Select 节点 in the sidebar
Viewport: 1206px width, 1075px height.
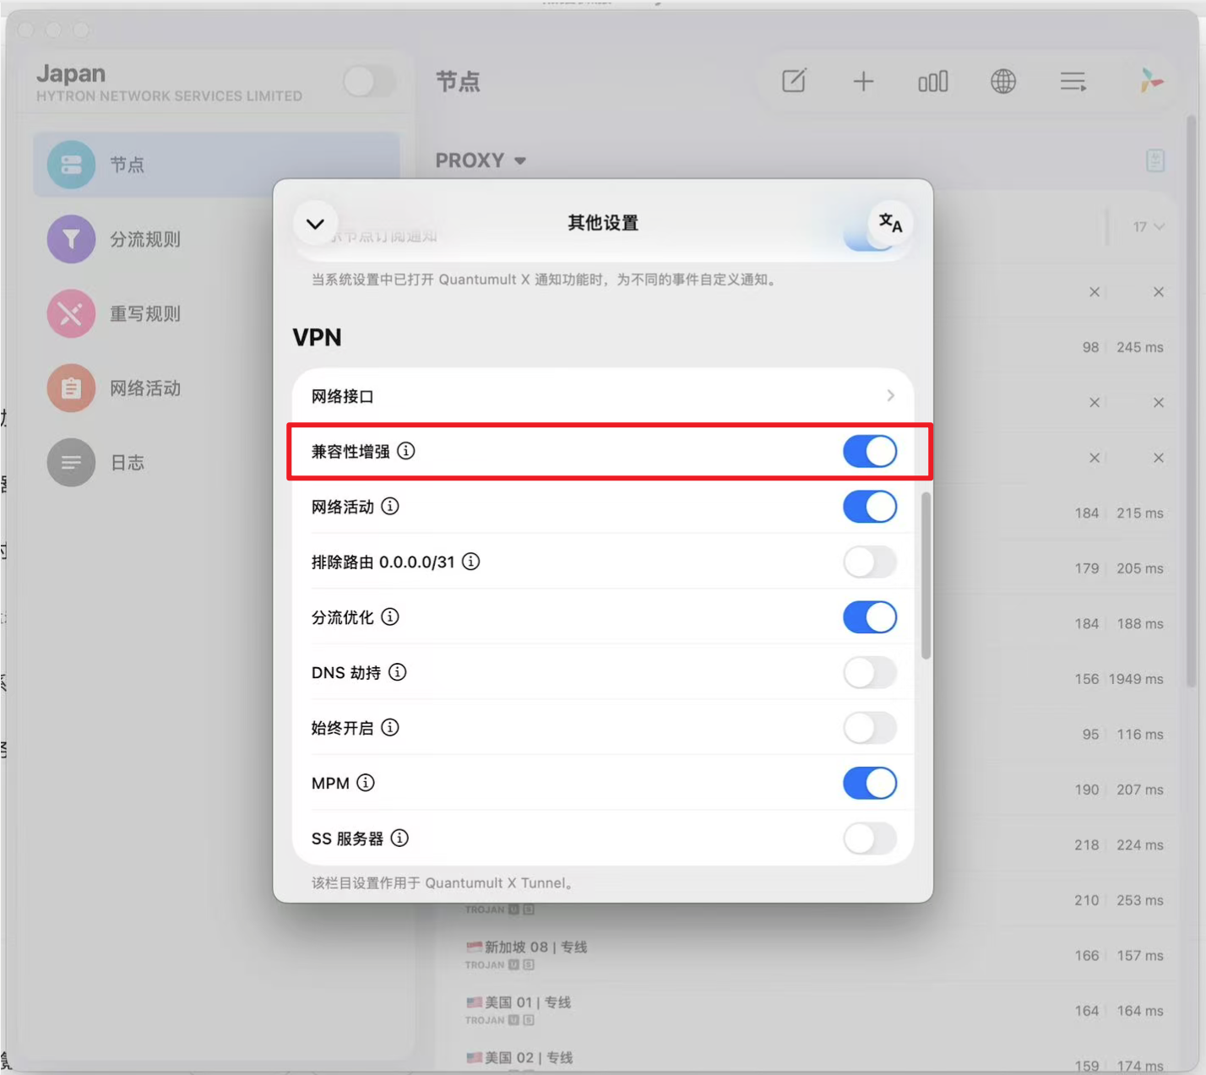coord(216,165)
